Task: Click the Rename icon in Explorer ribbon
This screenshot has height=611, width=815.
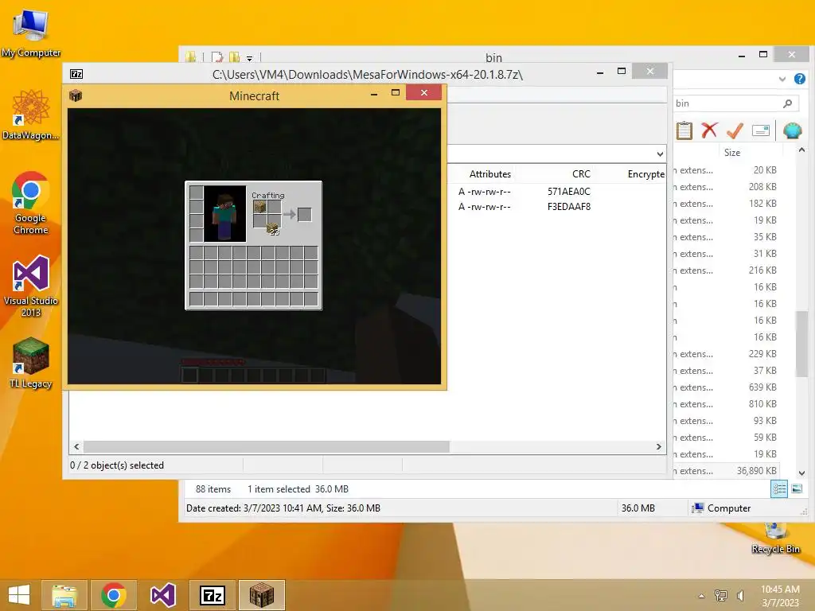Action: [x=760, y=130]
